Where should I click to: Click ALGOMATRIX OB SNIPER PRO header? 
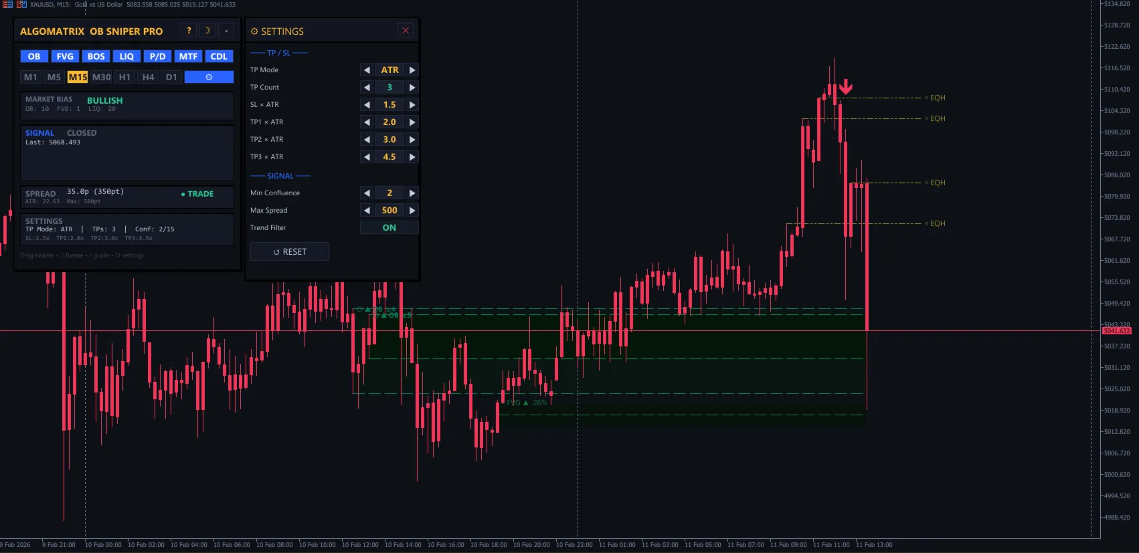pyautogui.click(x=92, y=31)
